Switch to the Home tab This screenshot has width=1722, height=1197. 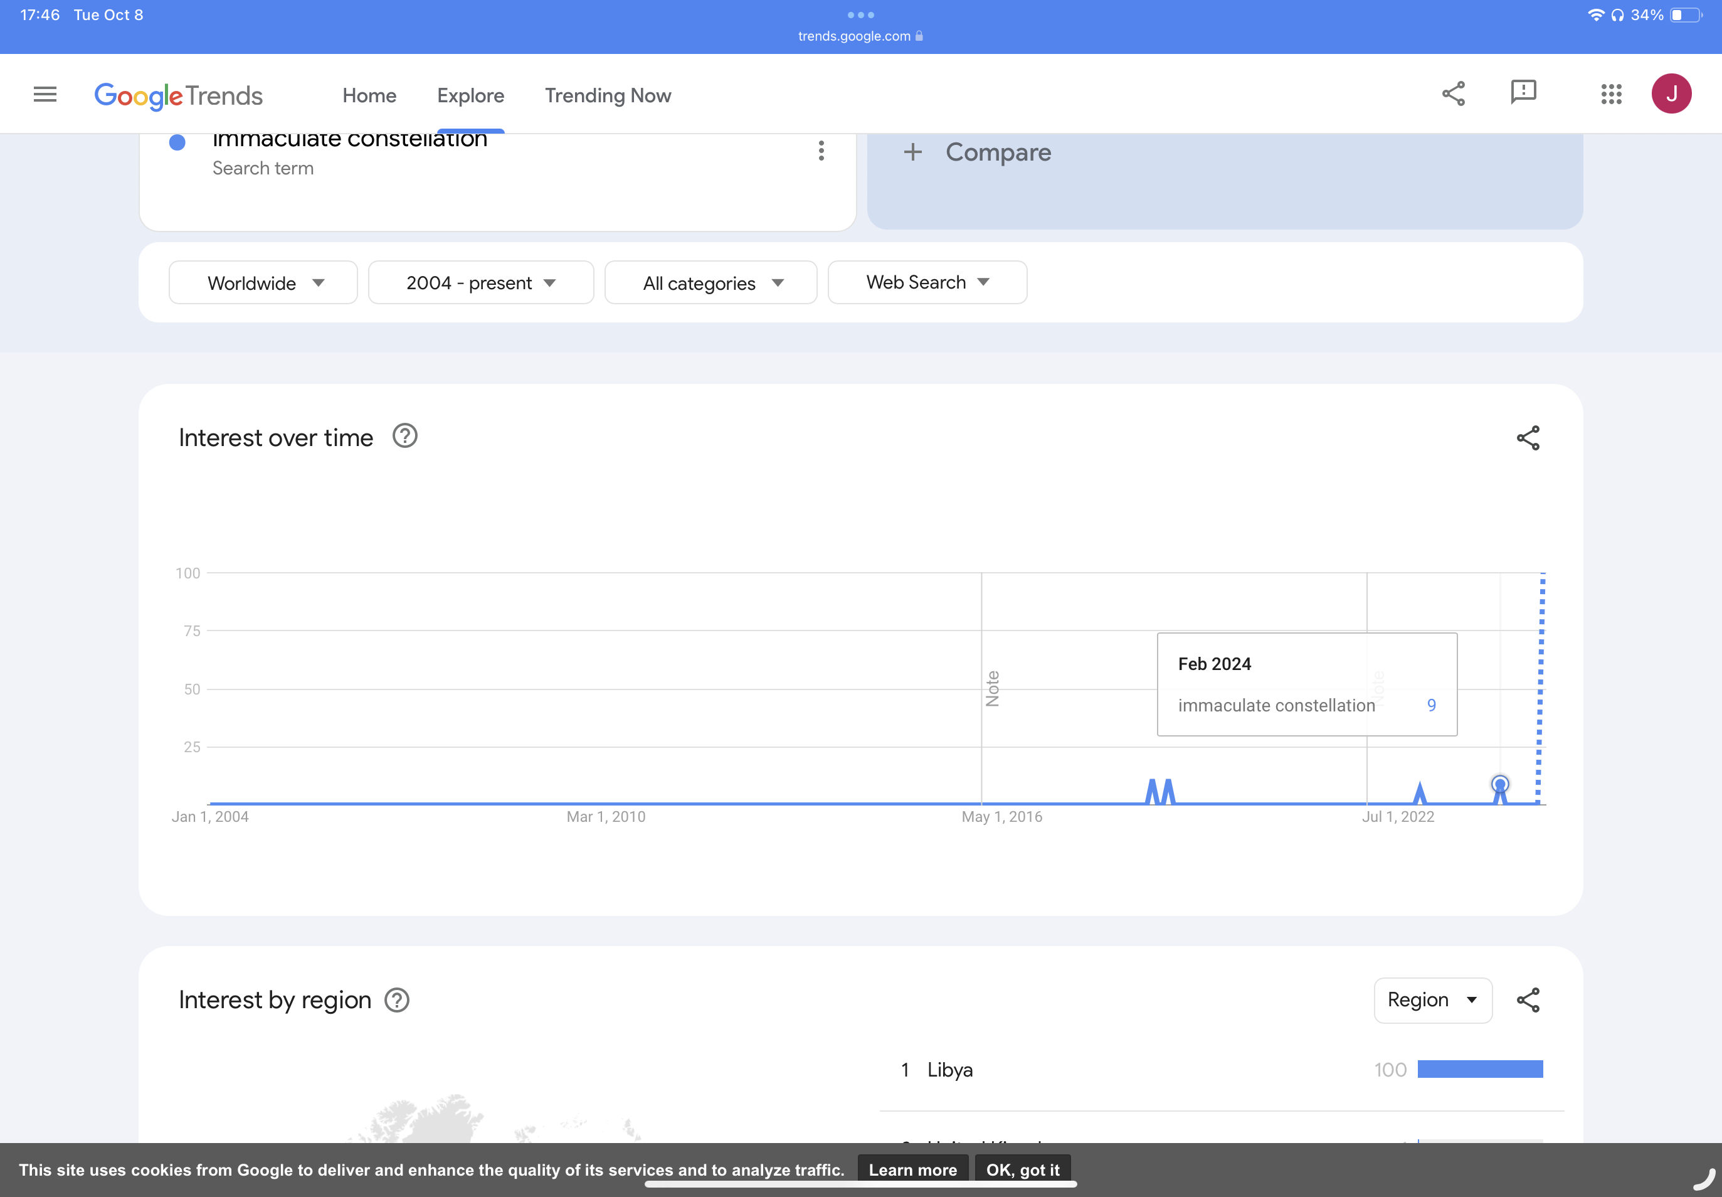pyautogui.click(x=369, y=95)
